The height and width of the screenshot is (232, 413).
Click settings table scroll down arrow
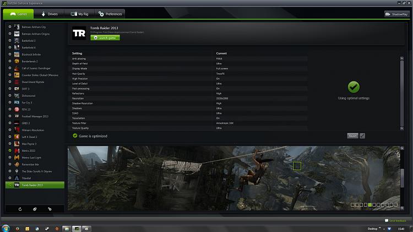click(402, 128)
